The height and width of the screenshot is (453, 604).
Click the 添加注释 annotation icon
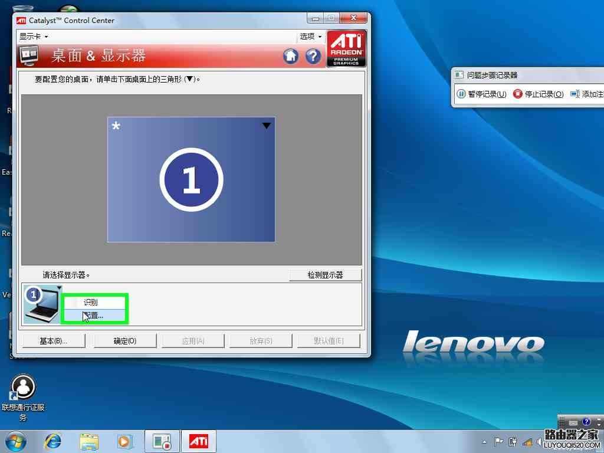click(575, 94)
